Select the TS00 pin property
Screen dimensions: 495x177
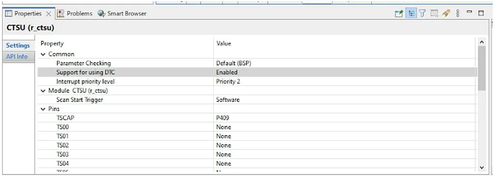[x=62, y=127]
